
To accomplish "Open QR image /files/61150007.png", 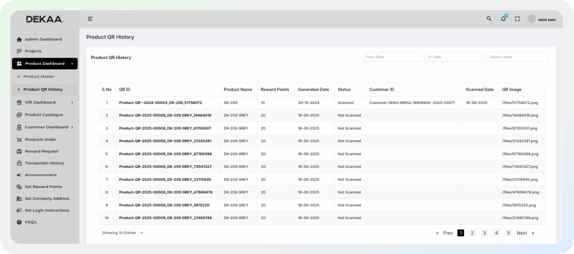I will tap(520, 128).
